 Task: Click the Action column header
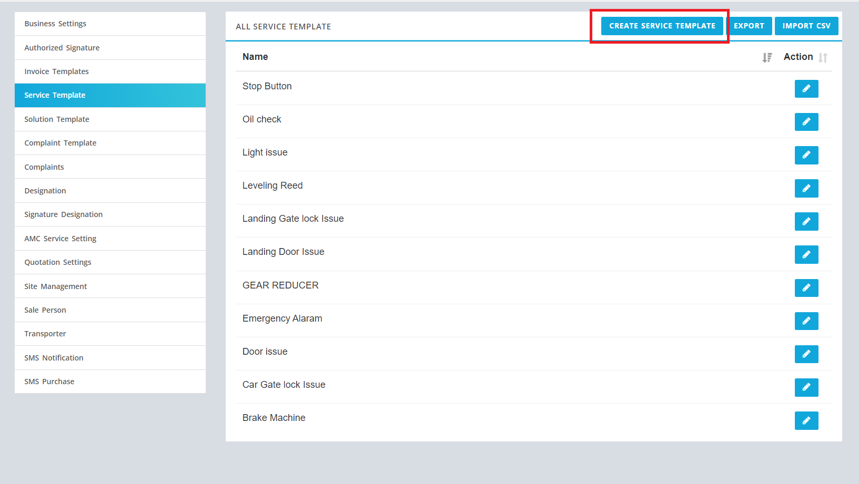[x=798, y=57]
